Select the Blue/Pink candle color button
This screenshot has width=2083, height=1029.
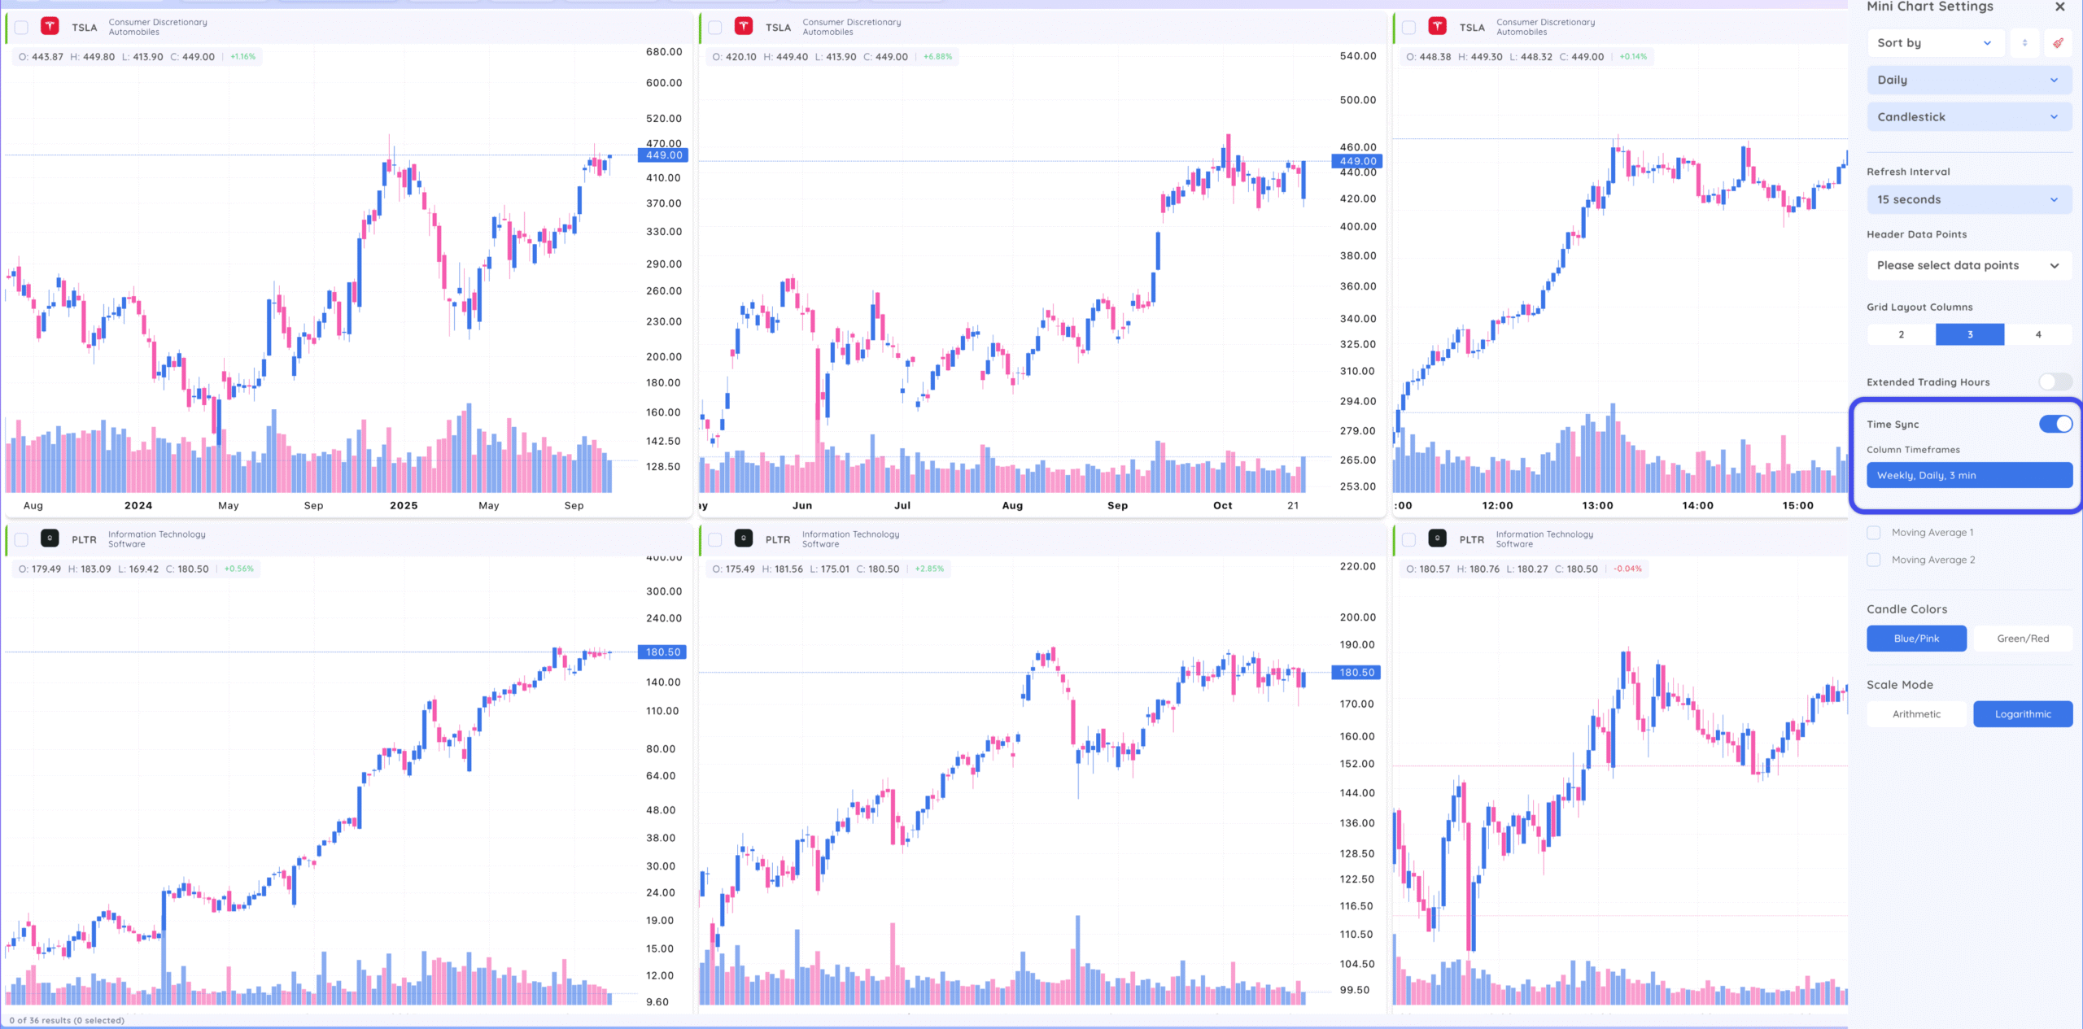[1916, 639]
